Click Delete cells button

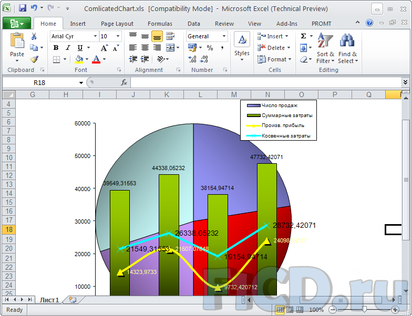pyautogui.click(x=273, y=48)
